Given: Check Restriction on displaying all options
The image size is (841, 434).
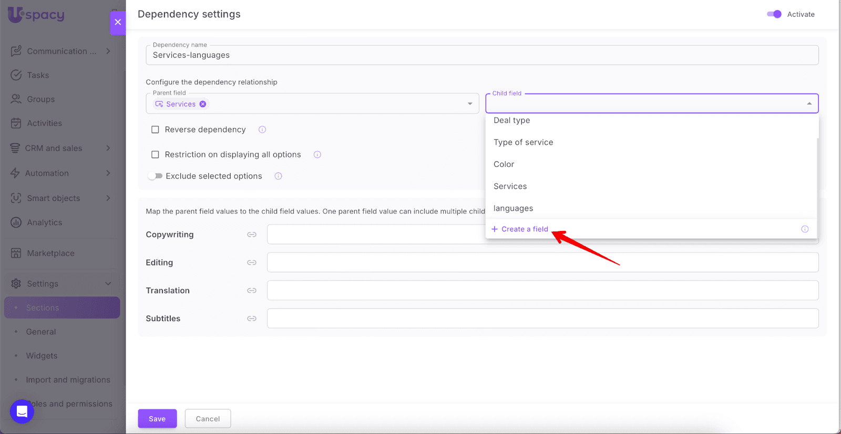Looking at the screenshot, I should (155, 155).
